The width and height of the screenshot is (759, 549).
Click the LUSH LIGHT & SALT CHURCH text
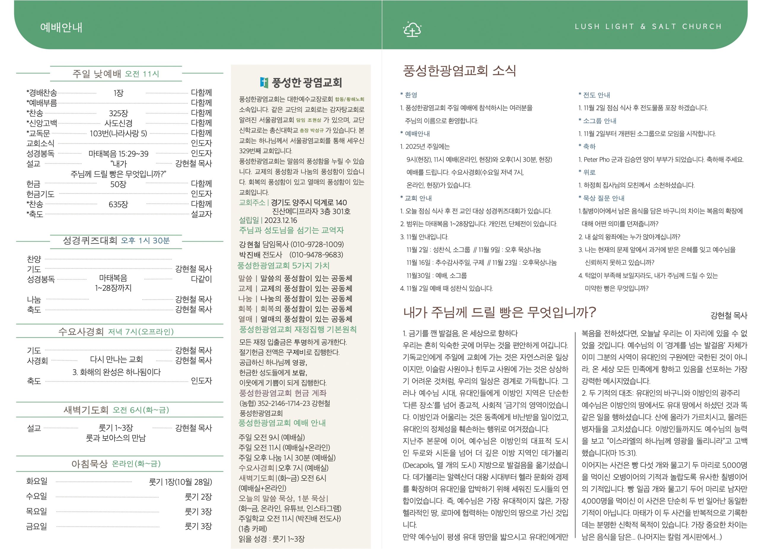point(648,26)
